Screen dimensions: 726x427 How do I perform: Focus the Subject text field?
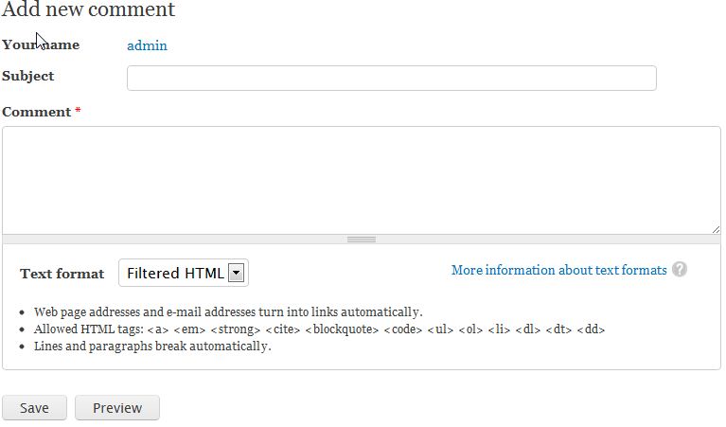pyautogui.click(x=391, y=78)
